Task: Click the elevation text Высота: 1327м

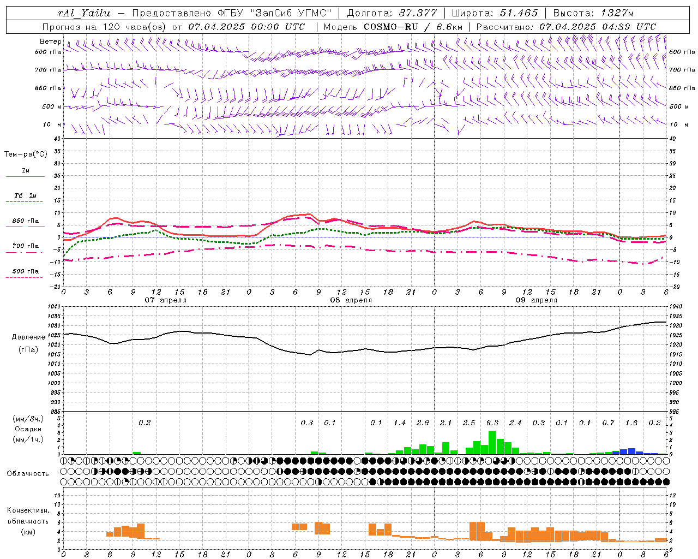Action: pos(593,13)
